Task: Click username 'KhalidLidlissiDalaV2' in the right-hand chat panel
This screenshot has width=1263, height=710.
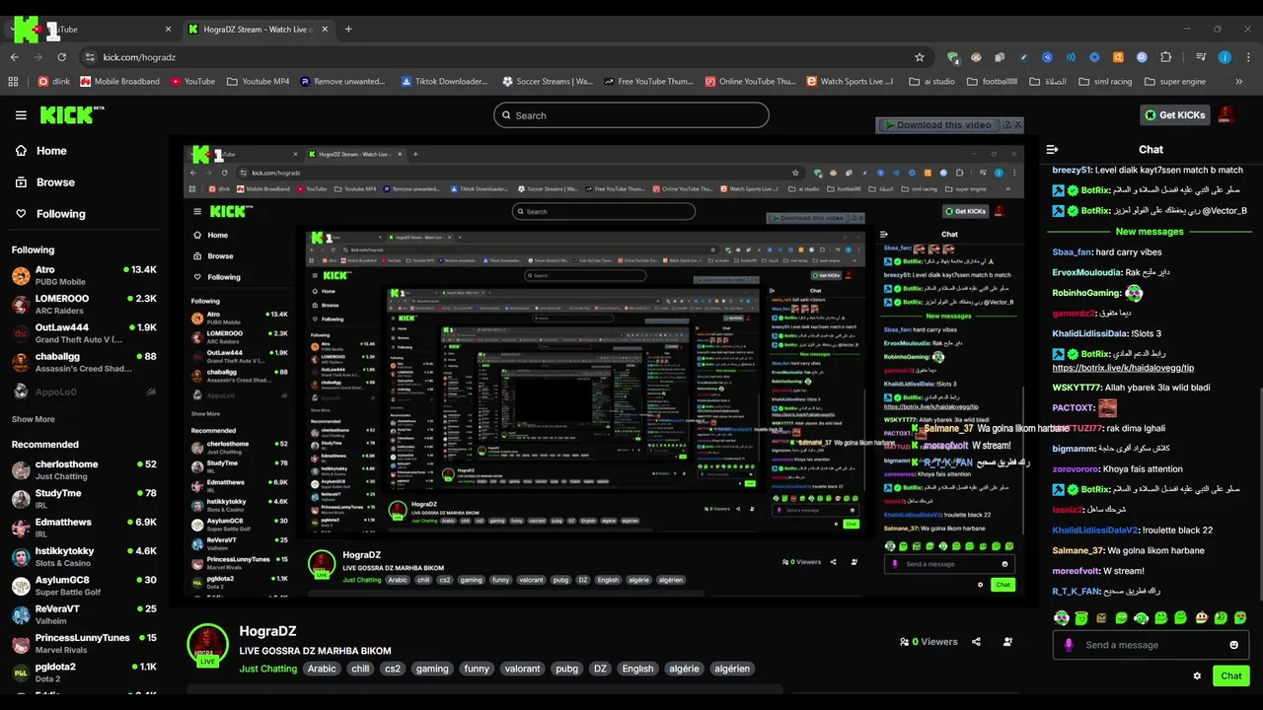Action: tap(1095, 531)
